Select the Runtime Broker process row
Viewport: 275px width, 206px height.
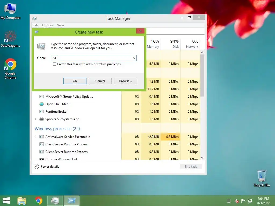click(x=116, y=112)
